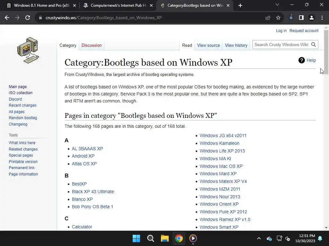Open the View history tab
Image resolution: width=329 pixels, height=246 pixels.
(236, 45)
